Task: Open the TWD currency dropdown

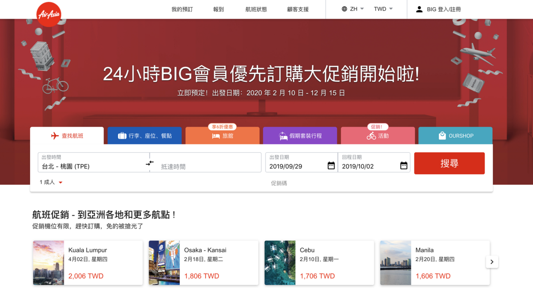Action: pos(383,9)
